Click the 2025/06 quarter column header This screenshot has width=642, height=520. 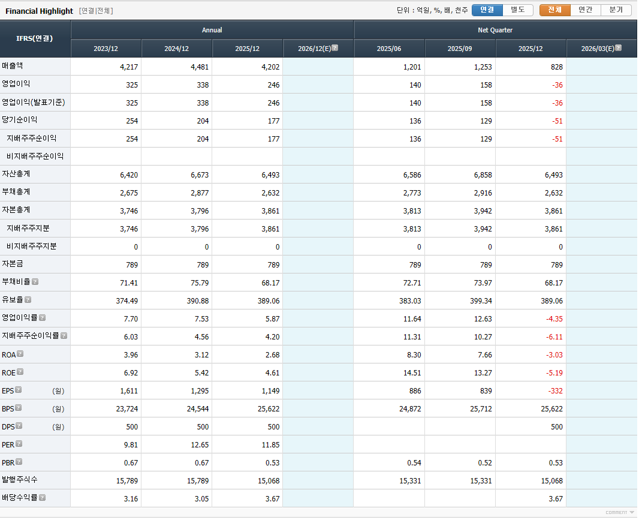point(389,49)
